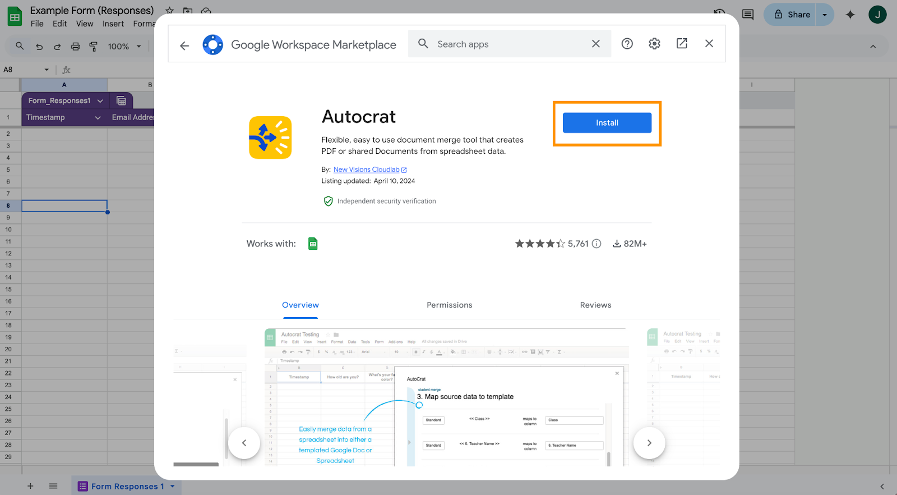Open Marketplace in a new window
897x495 pixels.
click(x=682, y=44)
